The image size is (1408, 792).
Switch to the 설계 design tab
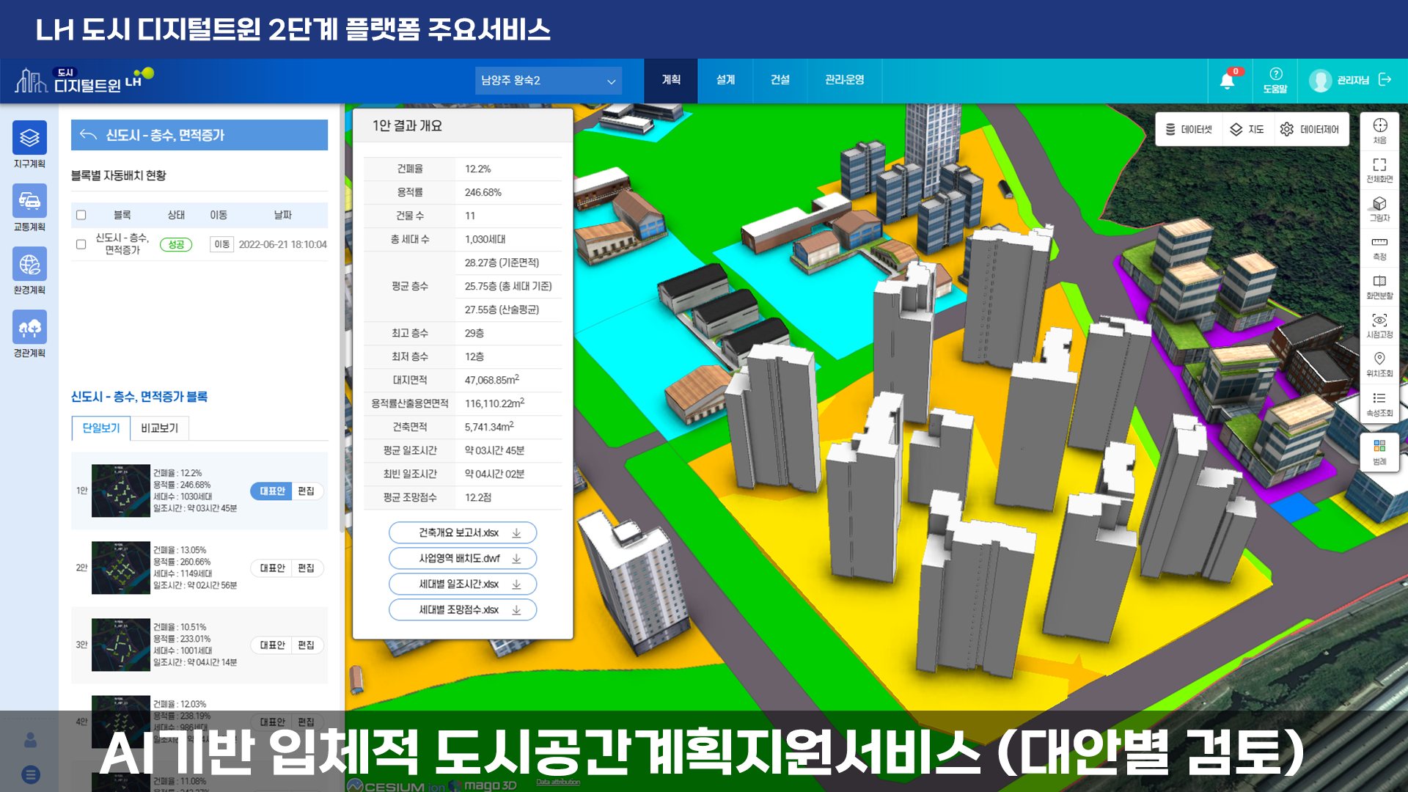(x=725, y=80)
